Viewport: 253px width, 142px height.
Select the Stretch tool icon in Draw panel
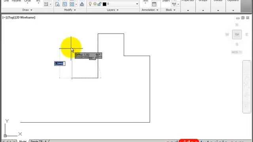tap(46, 4)
